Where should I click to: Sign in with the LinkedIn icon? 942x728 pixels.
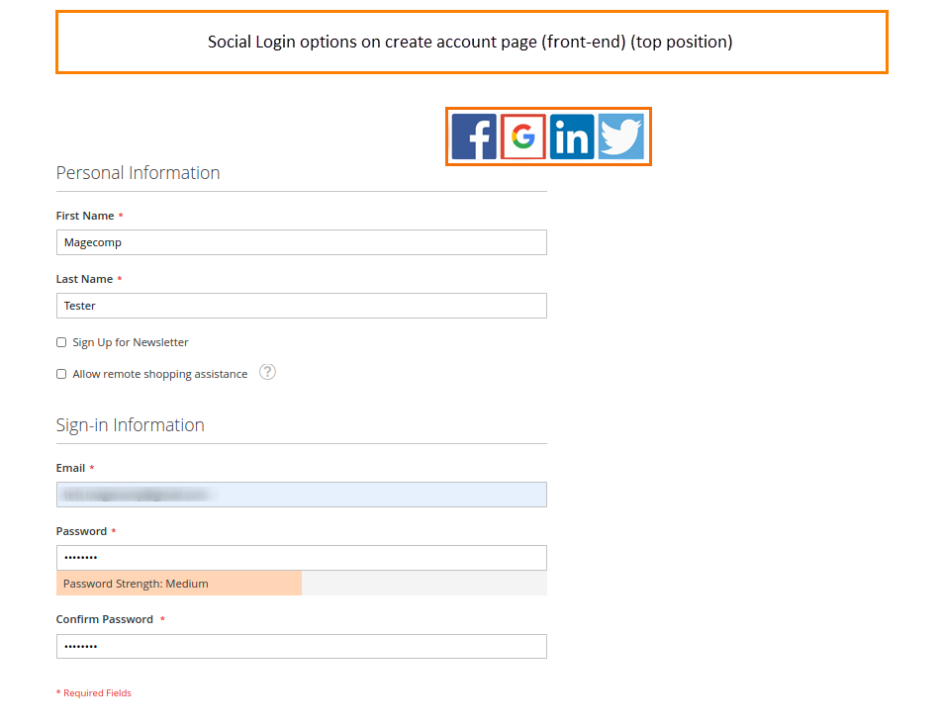(572, 136)
